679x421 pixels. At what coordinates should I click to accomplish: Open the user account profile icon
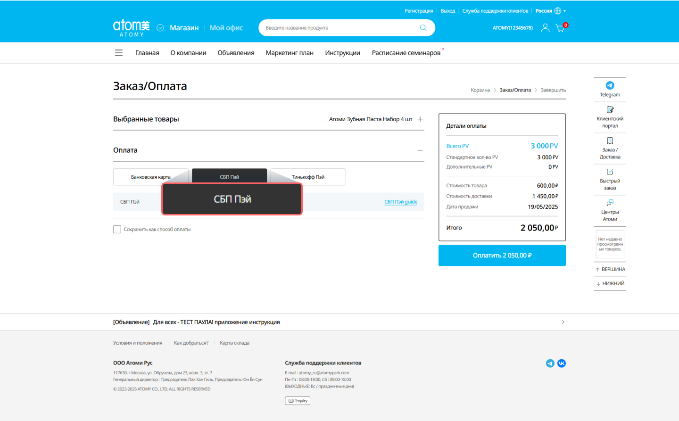click(x=545, y=28)
